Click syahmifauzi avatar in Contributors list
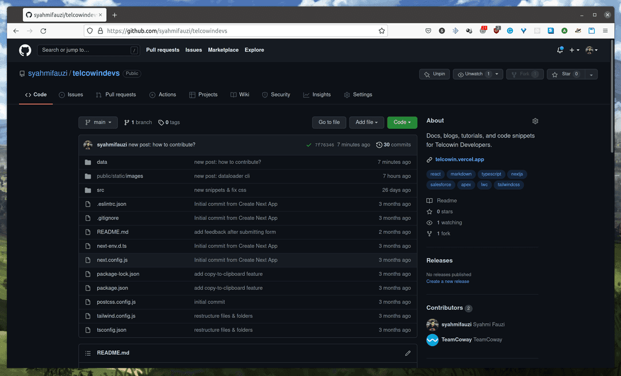 tap(432, 325)
